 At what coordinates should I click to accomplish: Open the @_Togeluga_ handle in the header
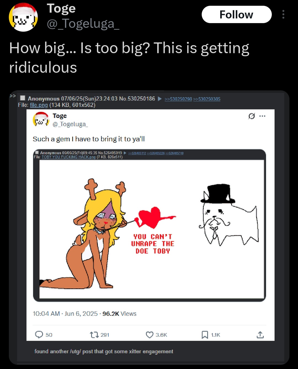[83, 24]
